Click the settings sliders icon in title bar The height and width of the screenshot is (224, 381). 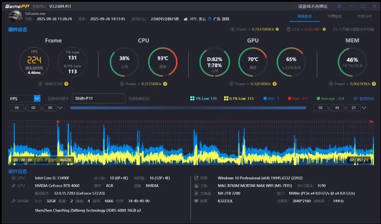(339, 6)
